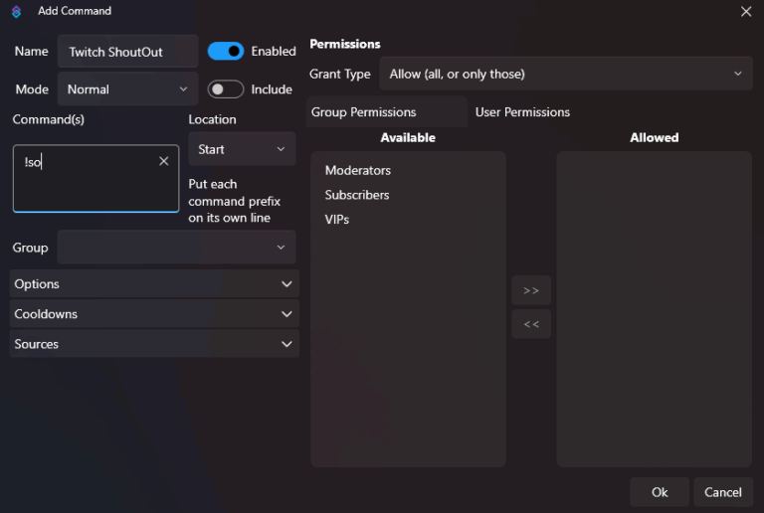
Task: Open the Grant Type dropdown
Action: click(x=566, y=74)
